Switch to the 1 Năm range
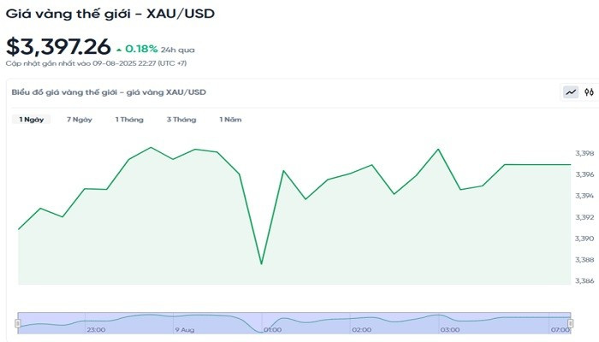Screen dimensions: 599x342 click(230, 120)
